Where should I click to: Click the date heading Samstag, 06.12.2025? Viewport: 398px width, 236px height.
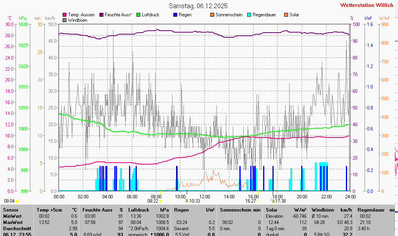198,6
